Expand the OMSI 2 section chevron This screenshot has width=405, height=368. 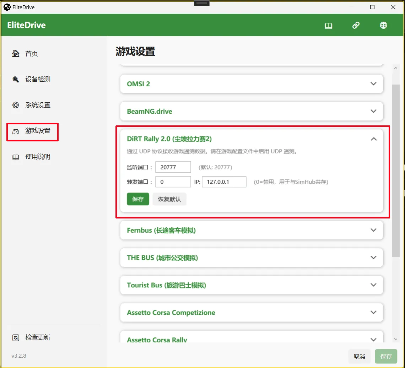[373, 84]
